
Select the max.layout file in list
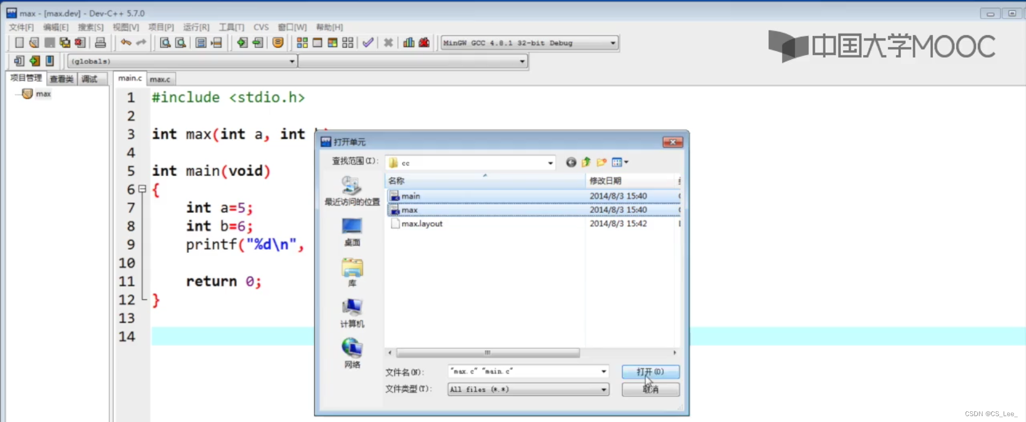422,224
